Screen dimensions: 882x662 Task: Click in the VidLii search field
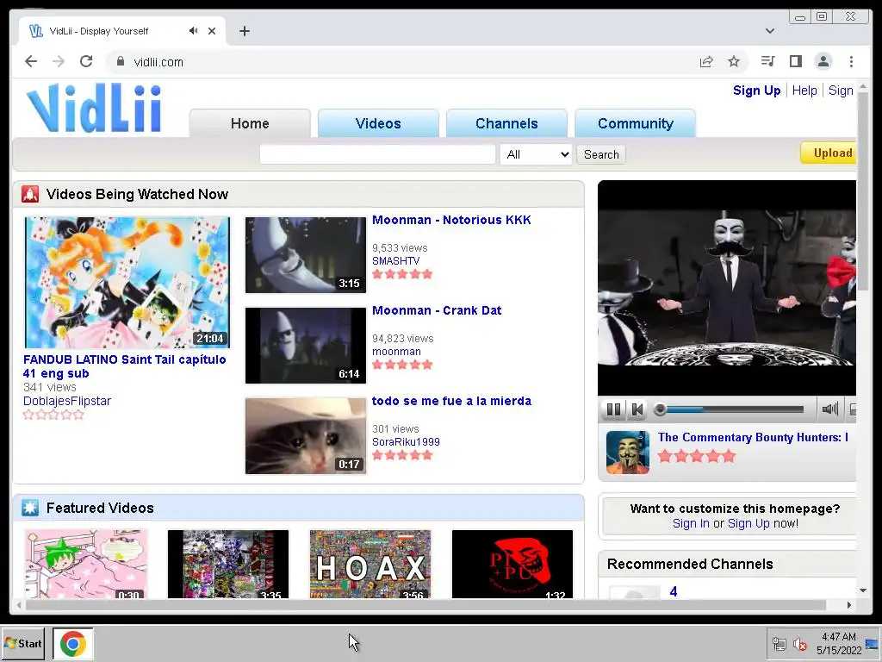click(x=377, y=154)
